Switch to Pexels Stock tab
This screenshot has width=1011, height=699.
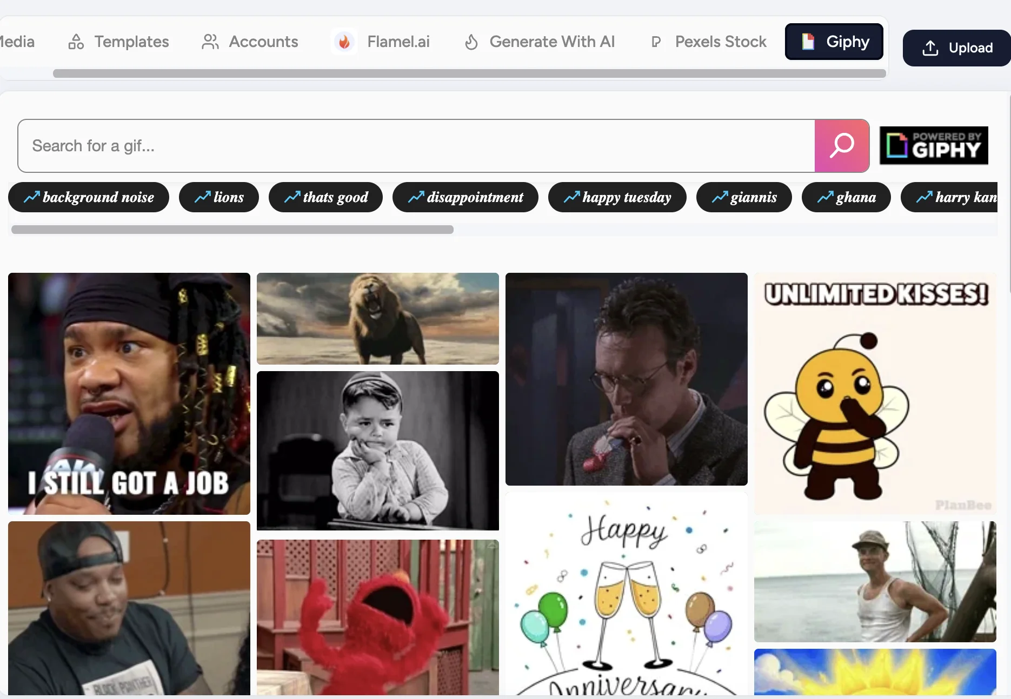point(708,42)
